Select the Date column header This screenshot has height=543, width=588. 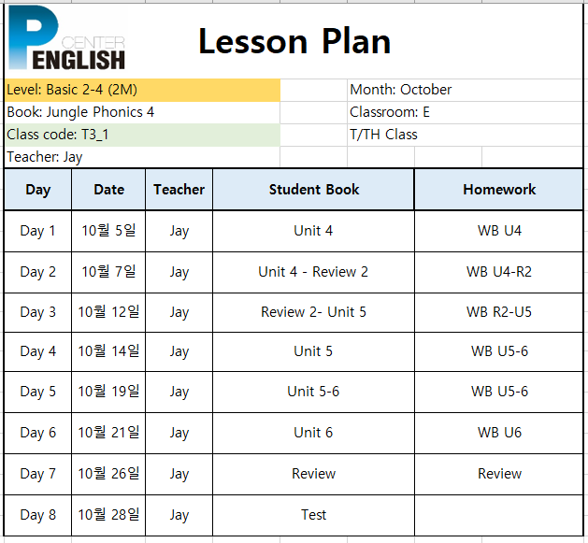(108, 190)
